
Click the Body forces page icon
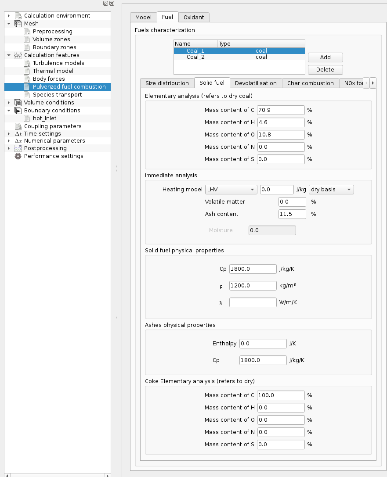[27, 79]
